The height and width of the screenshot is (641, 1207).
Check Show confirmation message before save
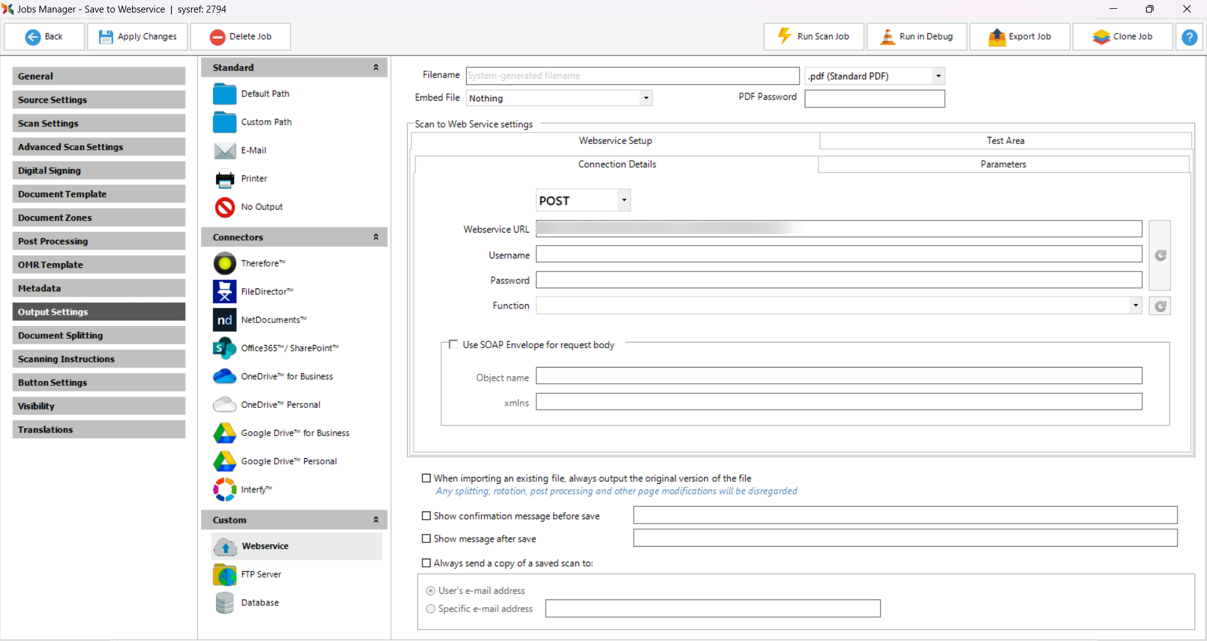(x=426, y=516)
